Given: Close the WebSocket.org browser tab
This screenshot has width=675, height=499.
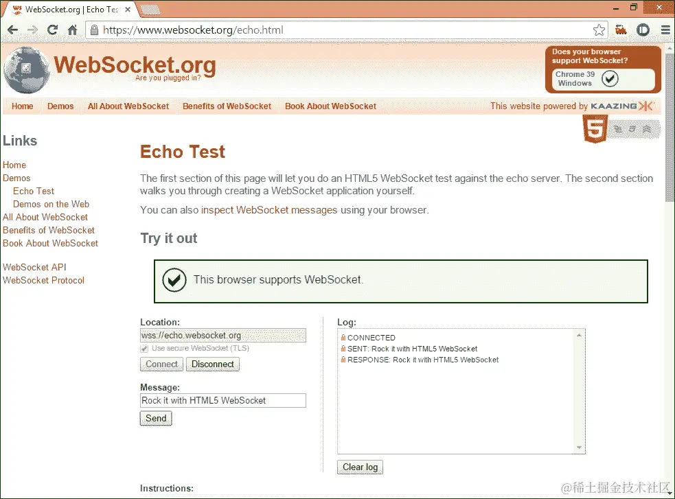Looking at the screenshot, I should pos(128,9).
